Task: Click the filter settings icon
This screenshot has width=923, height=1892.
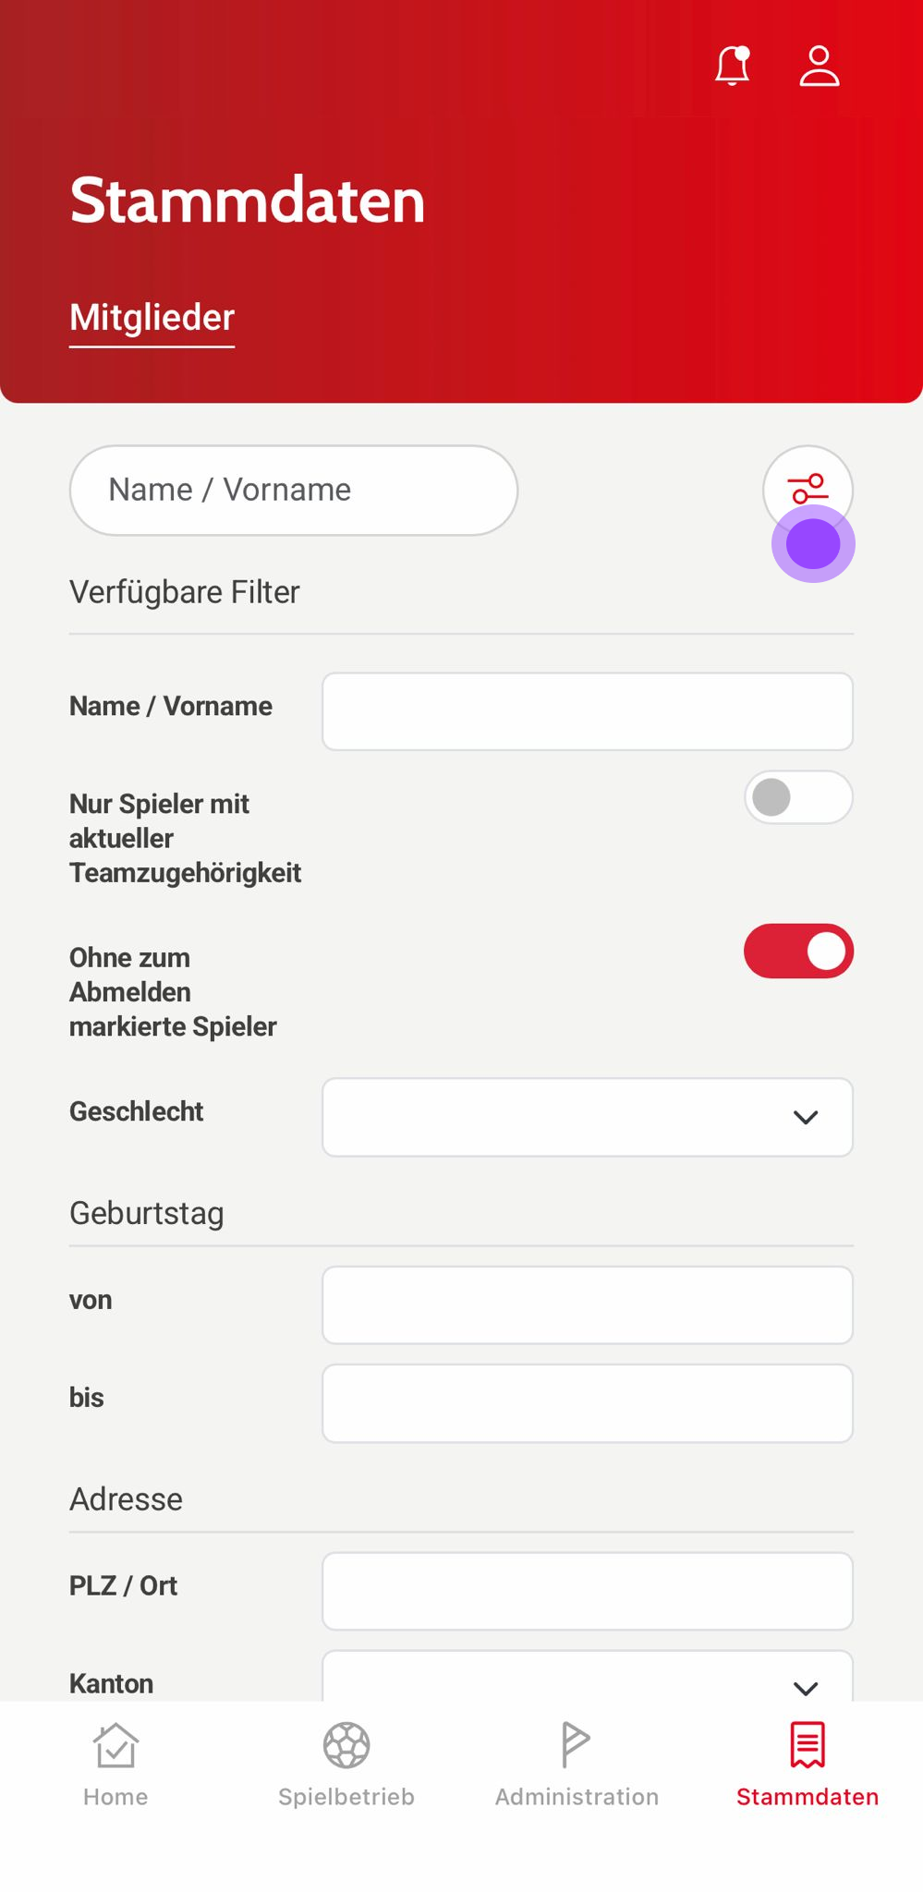Action: point(808,489)
